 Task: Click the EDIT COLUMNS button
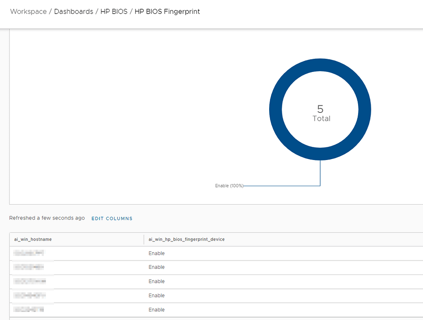click(x=112, y=219)
